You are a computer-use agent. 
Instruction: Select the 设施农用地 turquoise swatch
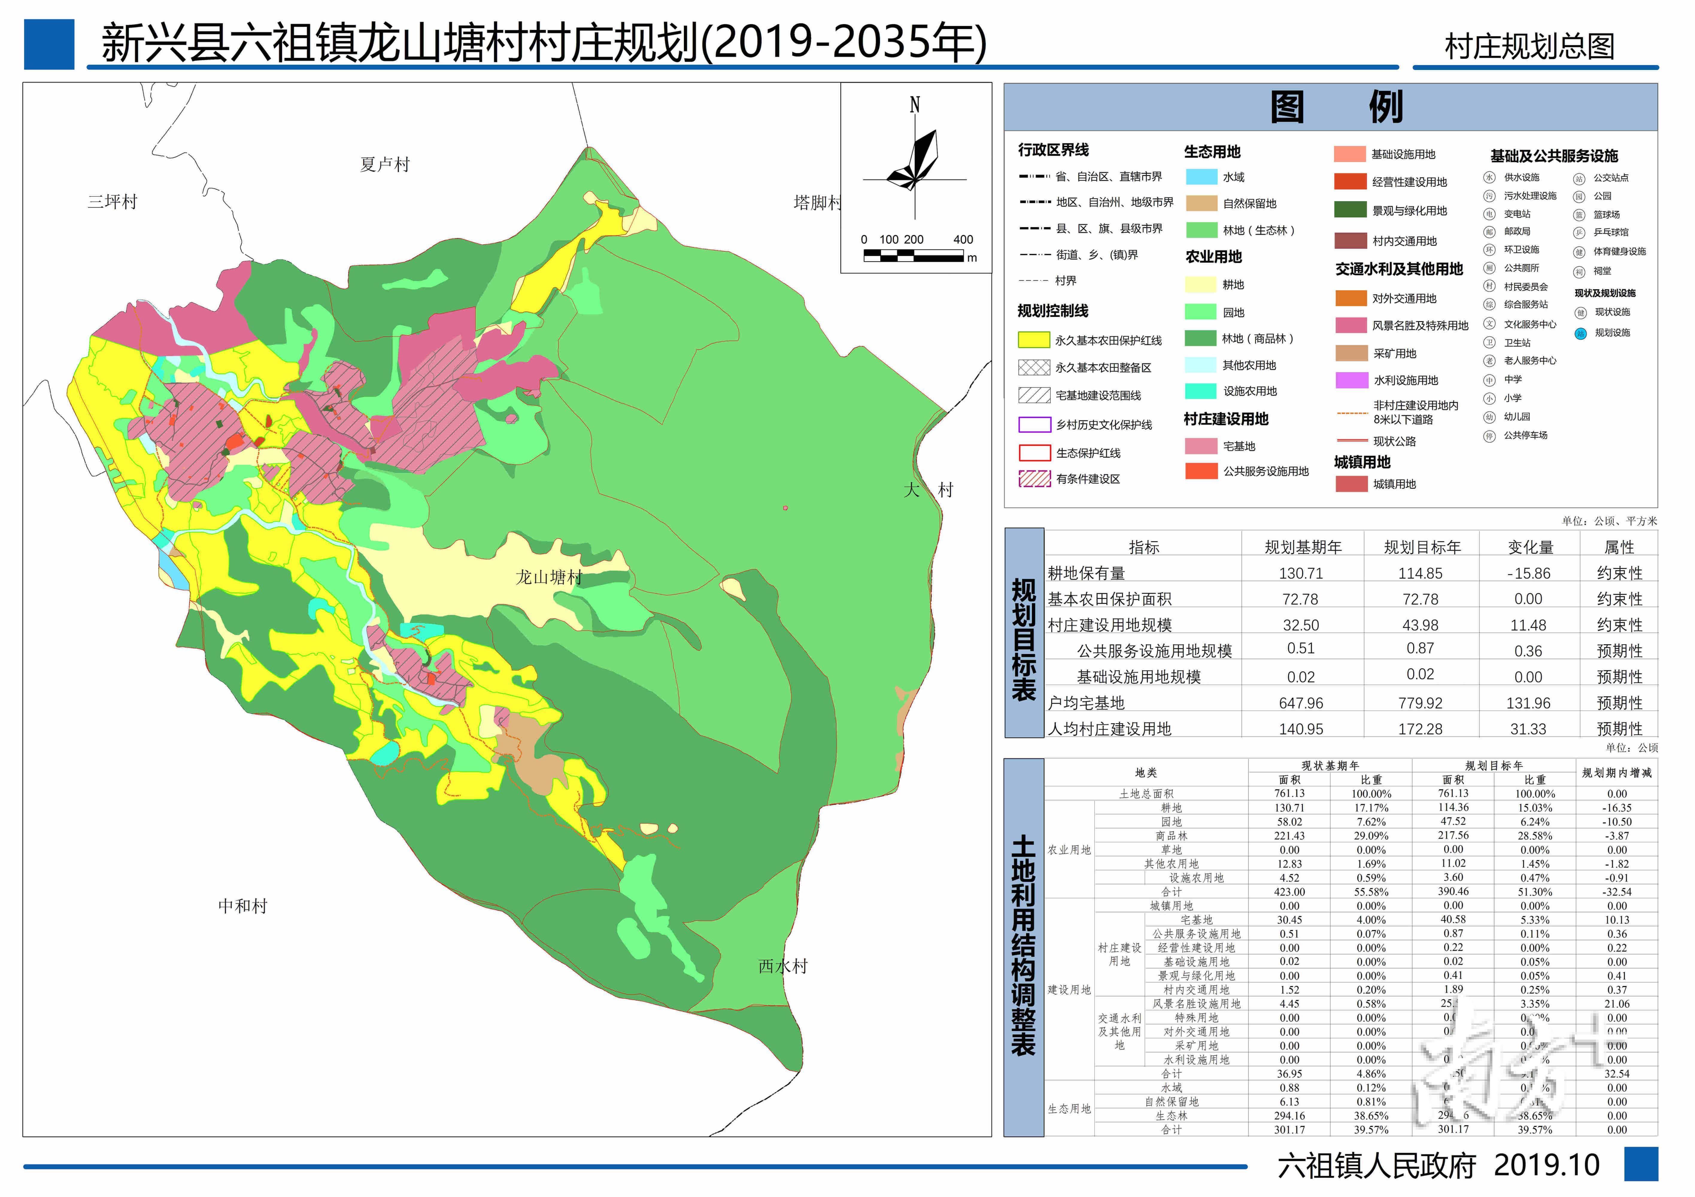click(x=1201, y=391)
